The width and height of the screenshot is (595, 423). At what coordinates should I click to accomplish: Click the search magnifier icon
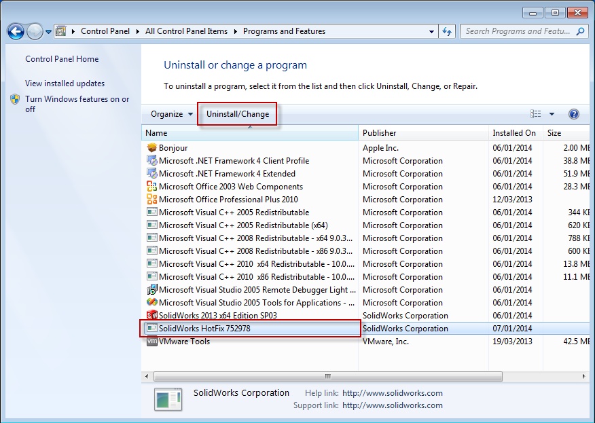[x=580, y=31]
